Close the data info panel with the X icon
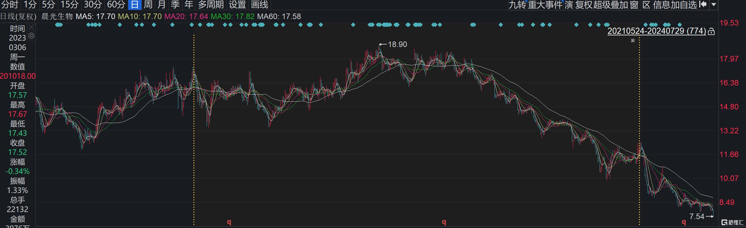 [x=31, y=27]
